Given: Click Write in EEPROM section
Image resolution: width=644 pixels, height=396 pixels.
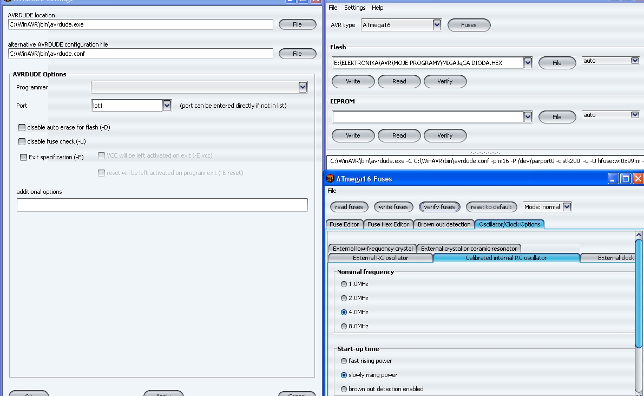Looking at the screenshot, I should [x=353, y=135].
